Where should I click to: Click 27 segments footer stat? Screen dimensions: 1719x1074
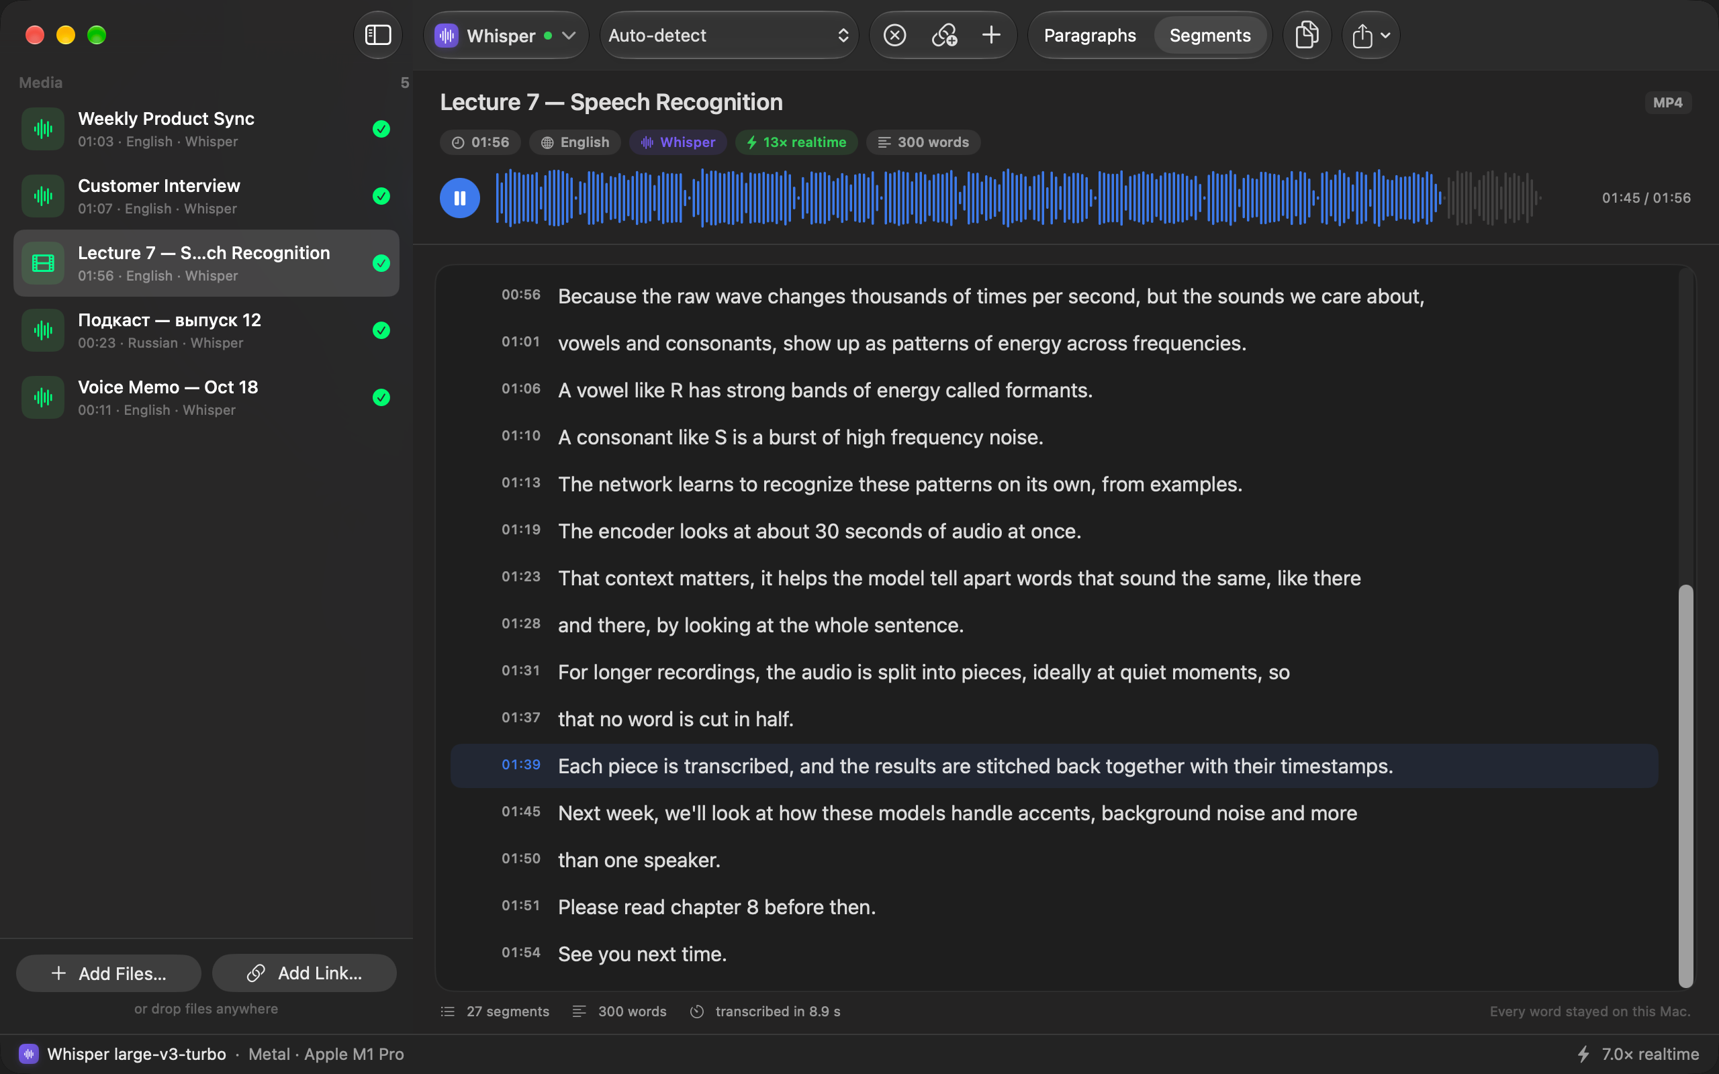[495, 1011]
